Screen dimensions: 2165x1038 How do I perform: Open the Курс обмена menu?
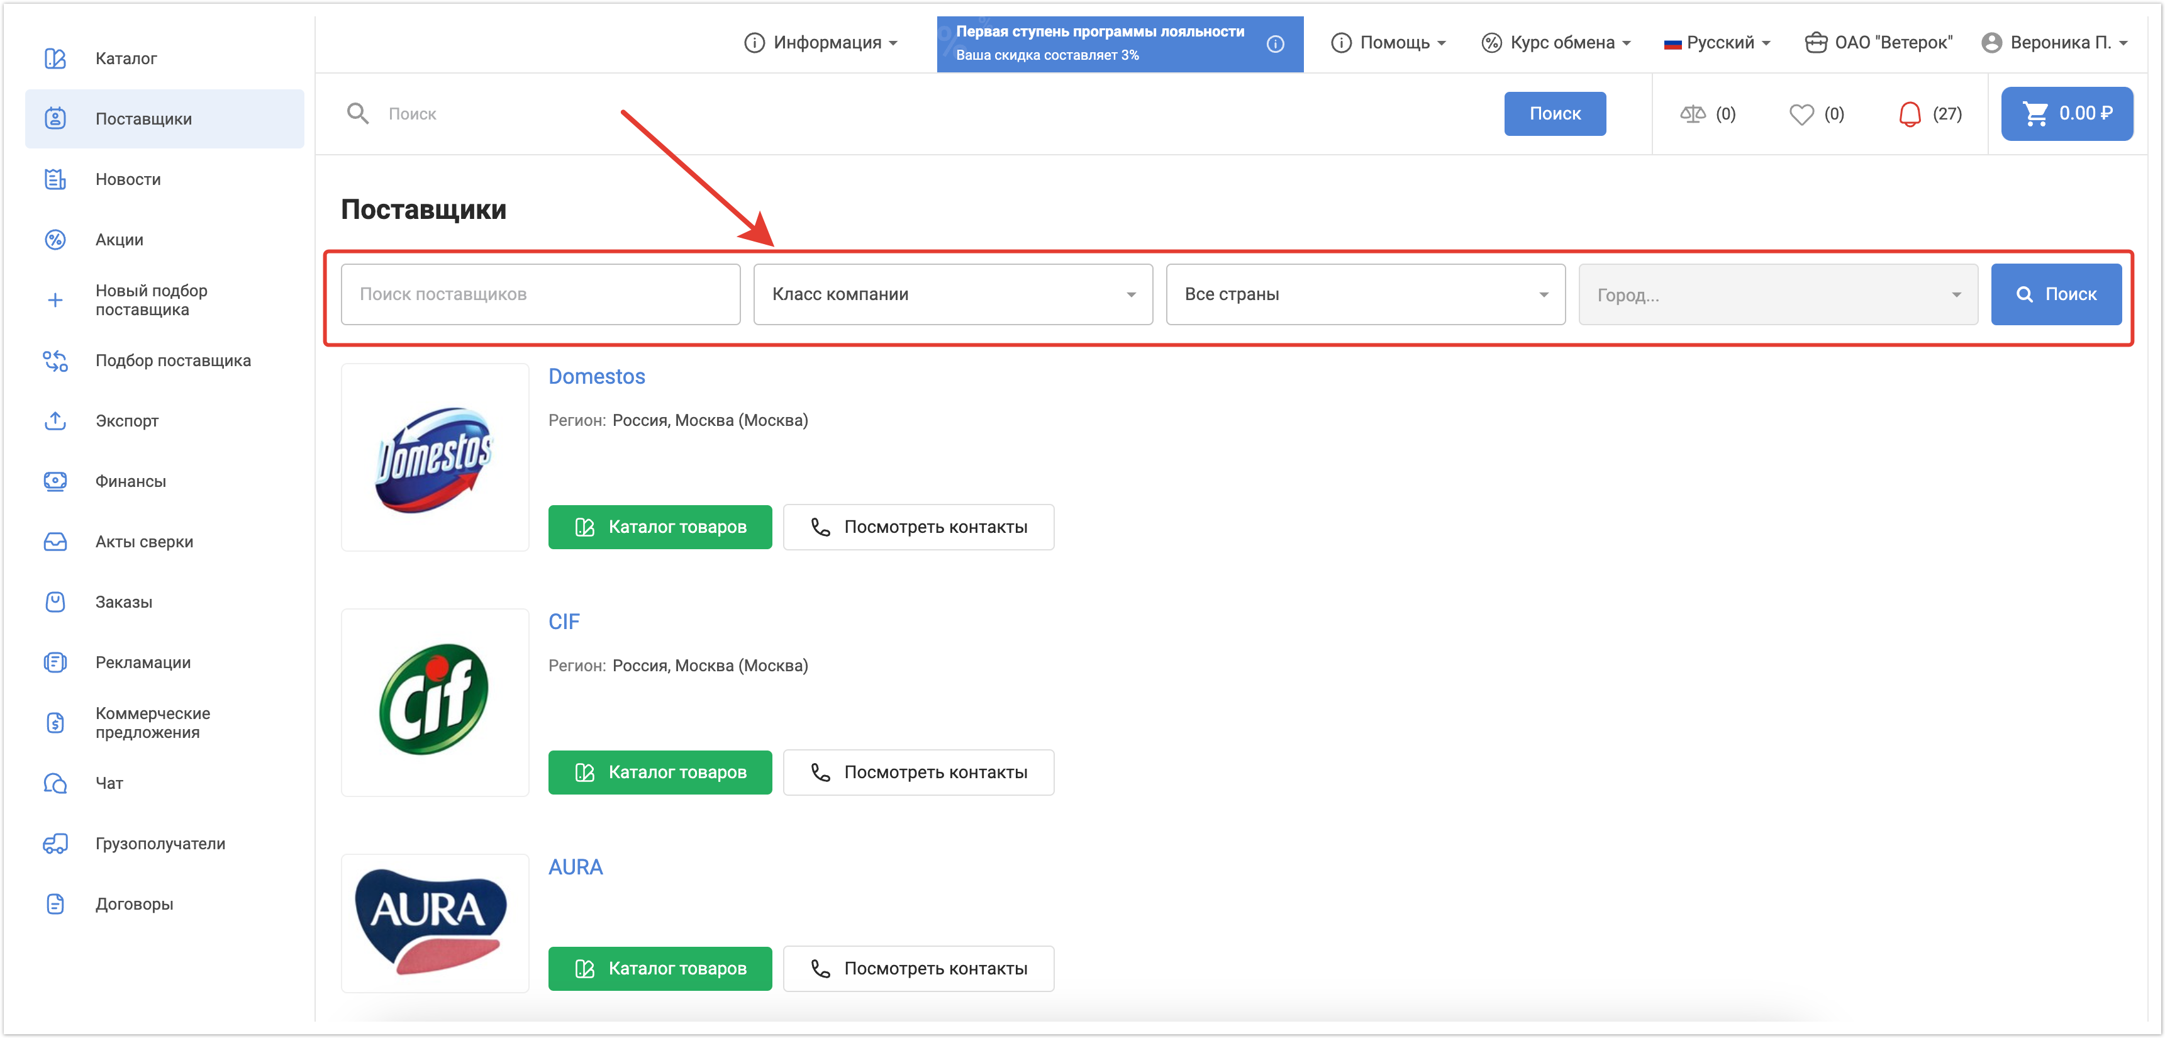(x=1555, y=43)
